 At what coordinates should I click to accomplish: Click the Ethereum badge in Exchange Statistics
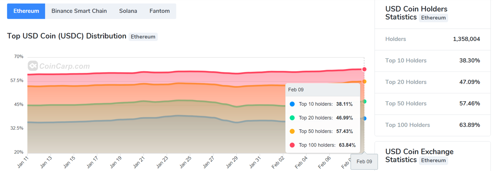433,161
